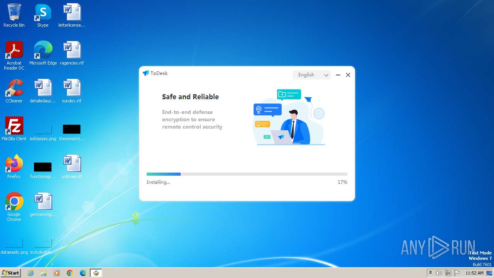494x278 pixels.
Task: Select Acrobat Reader DC shortcut
Action: coord(14,56)
